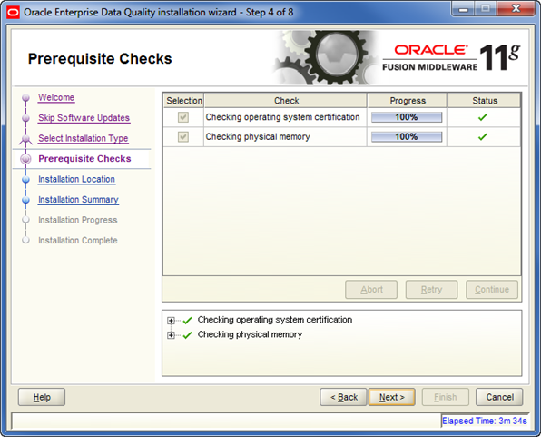Go to the Welcome step
Screen dimensions: 541x437
[56, 98]
